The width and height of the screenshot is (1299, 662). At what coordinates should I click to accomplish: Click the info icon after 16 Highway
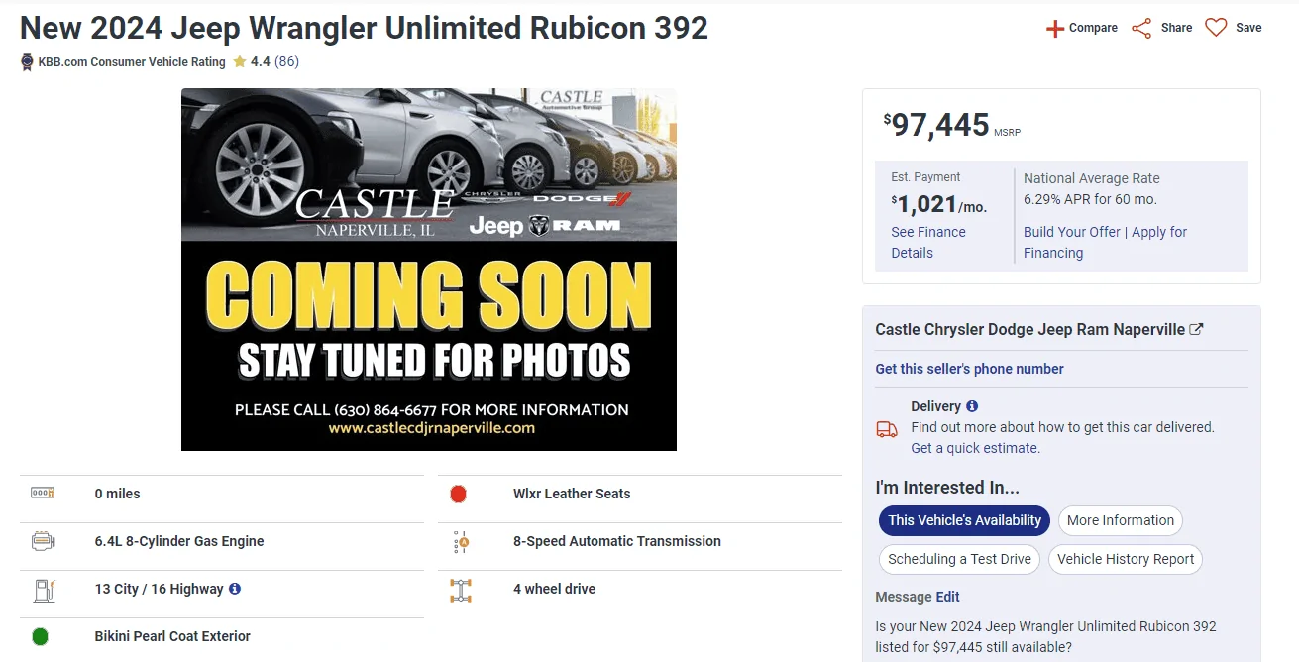click(x=235, y=589)
